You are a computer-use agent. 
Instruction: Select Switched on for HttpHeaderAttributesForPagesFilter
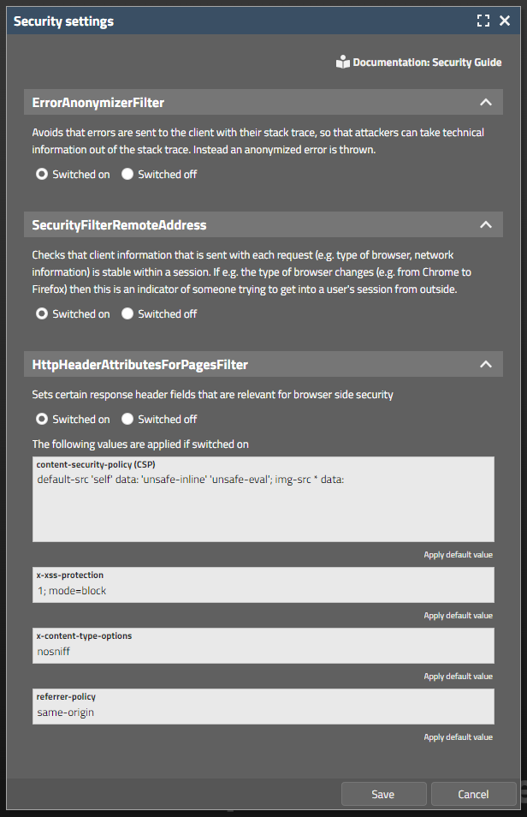(41, 420)
